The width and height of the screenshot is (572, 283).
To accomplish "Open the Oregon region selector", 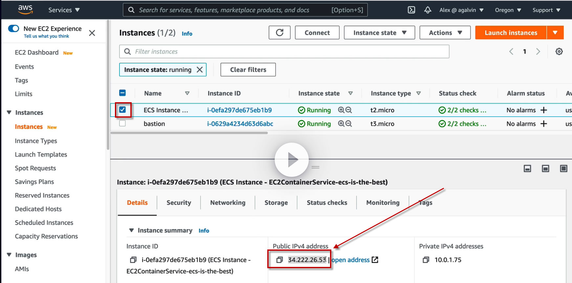I will (x=508, y=10).
